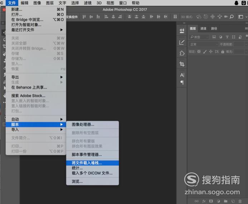Screen dimensions: 248x204
Task: Click the distribute top edges icon
Action: coord(129,16)
